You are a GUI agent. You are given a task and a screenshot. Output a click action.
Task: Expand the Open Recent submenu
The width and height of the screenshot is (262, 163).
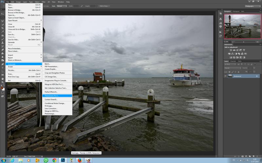(x=24, y=21)
